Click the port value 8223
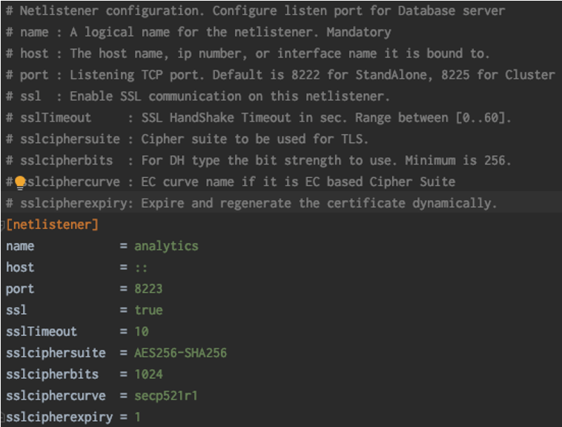The image size is (562, 427). (148, 288)
